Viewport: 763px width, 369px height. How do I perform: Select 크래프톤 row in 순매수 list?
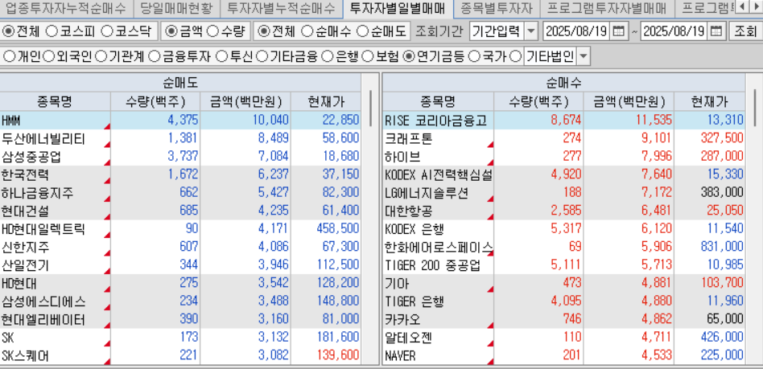[564, 138]
